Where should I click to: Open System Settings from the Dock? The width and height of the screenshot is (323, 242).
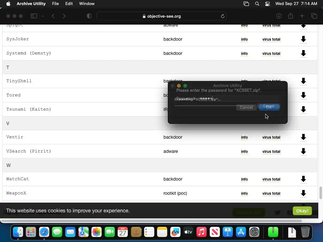coord(254,232)
